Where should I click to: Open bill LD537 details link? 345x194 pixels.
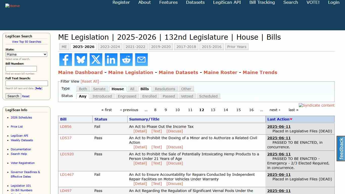click(x=66, y=138)
